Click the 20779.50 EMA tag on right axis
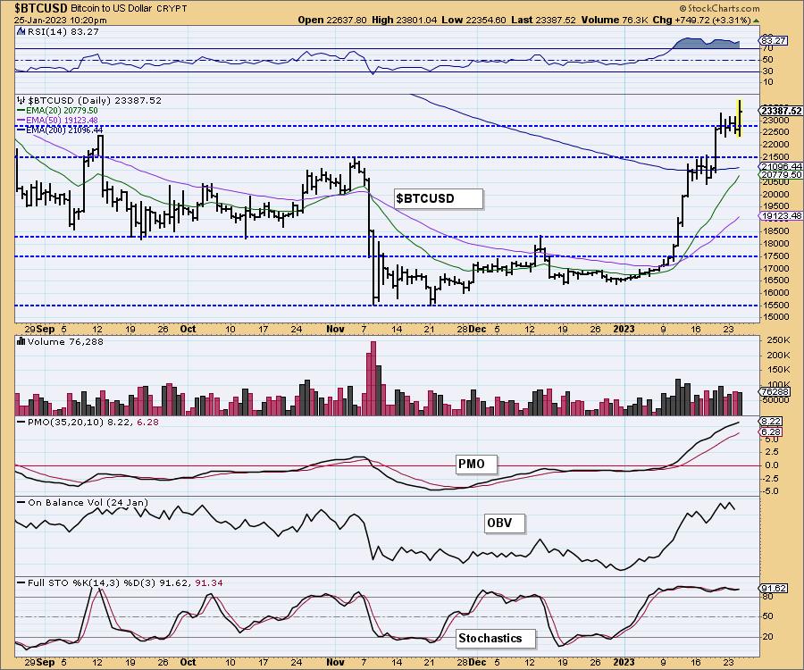 781,175
